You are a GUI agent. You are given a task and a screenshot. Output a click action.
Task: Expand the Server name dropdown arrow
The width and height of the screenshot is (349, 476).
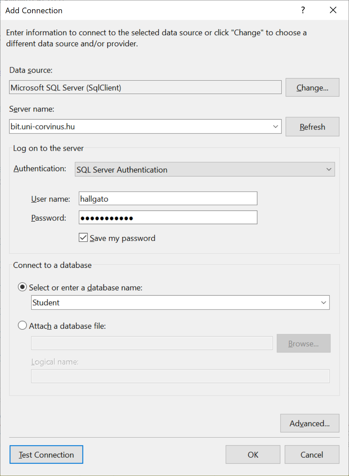click(275, 127)
